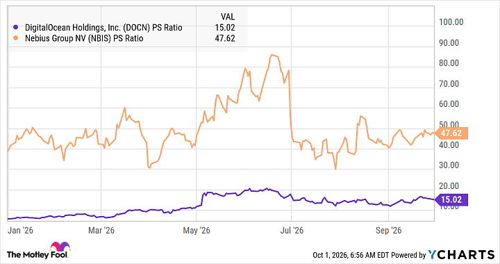
Task: Click the 15.02 value in the legend
Action: click(225, 28)
